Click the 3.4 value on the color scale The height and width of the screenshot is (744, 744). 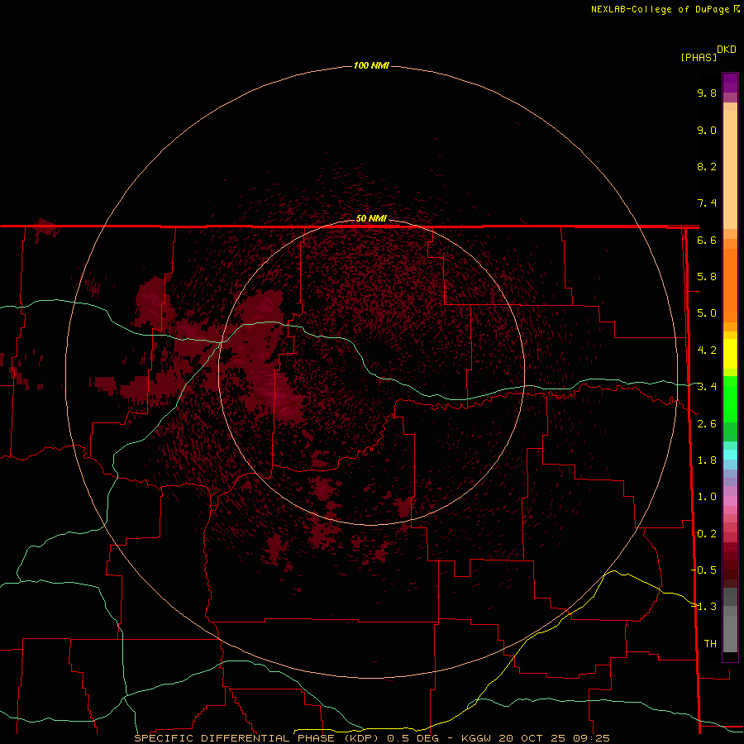click(707, 387)
